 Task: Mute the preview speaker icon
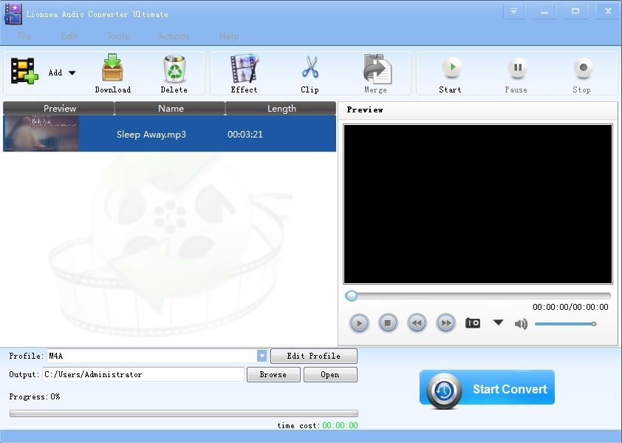coord(521,324)
